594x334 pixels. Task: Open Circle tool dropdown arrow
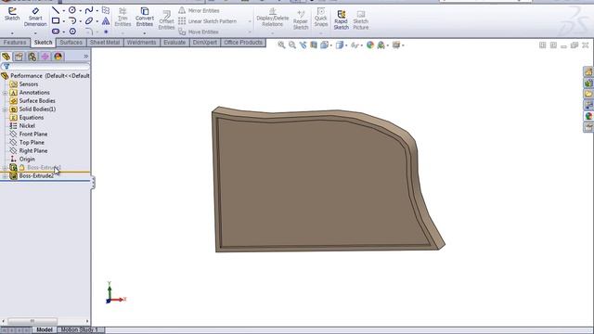pyautogui.click(x=80, y=10)
